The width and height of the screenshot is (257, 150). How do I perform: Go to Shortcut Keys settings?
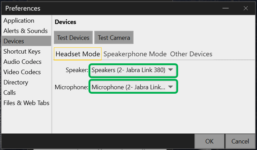click(x=22, y=51)
